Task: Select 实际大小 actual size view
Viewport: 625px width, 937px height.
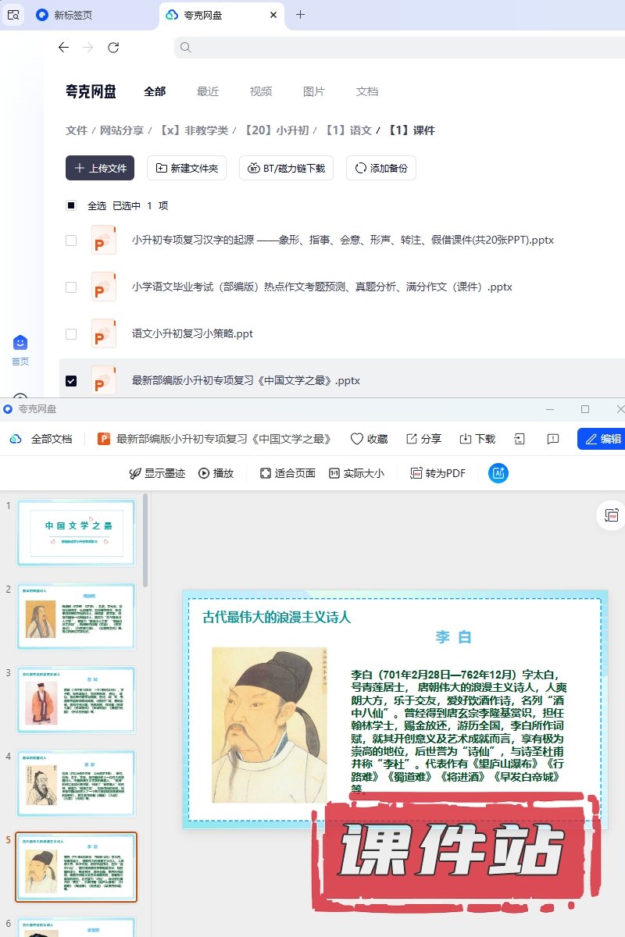Action: click(356, 473)
